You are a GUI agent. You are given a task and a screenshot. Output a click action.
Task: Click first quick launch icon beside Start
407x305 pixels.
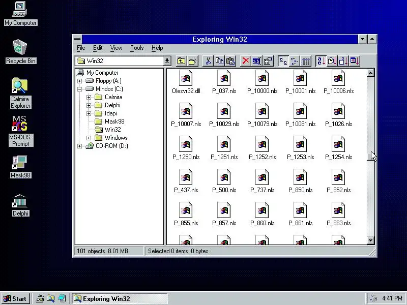(x=40, y=299)
